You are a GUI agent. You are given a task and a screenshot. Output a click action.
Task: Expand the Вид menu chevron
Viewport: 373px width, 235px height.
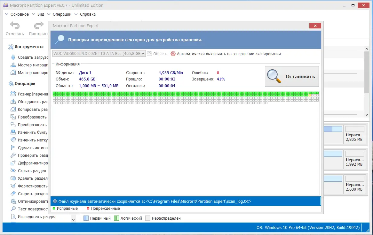pos(34,14)
